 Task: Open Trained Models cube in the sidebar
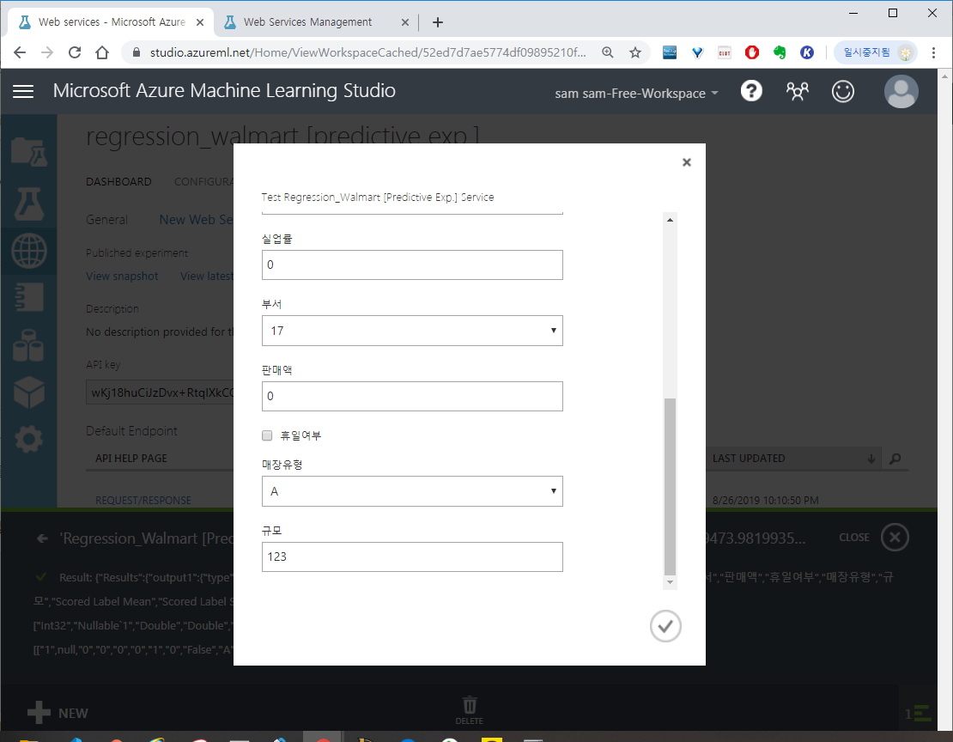tap(28, 392)
